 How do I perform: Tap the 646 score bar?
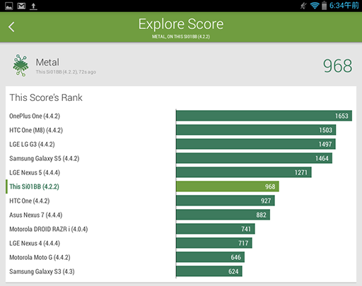click(210, 257)
